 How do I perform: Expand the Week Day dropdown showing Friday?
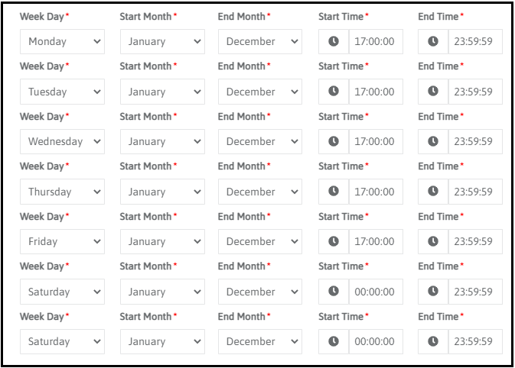coord(62,241)
